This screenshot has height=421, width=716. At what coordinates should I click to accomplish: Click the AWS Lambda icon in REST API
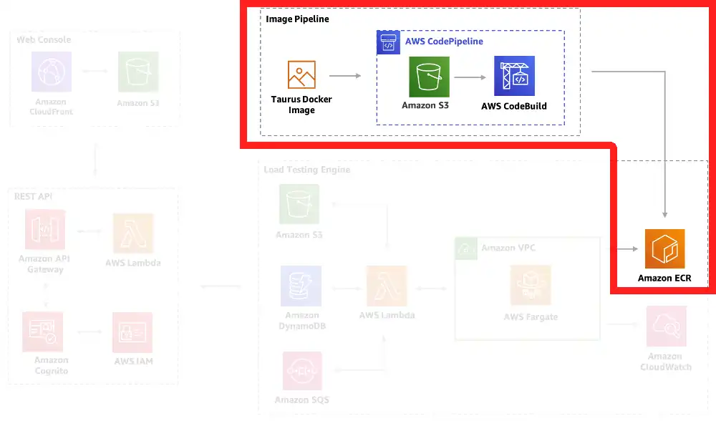pyautogui.click(x=133, y=233)
